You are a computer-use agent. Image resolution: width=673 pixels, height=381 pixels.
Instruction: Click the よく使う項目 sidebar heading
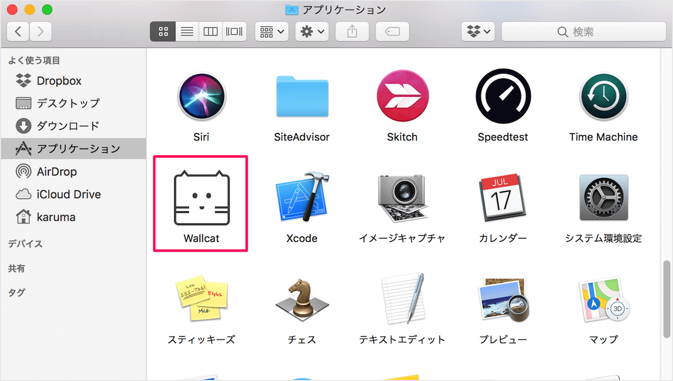tap(34, 61)
